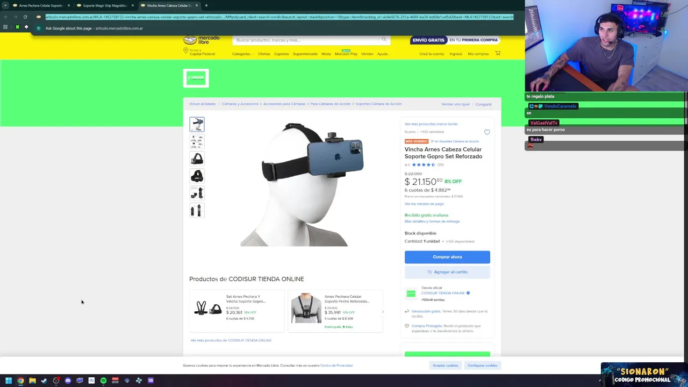Click Más detalles y formas de entrega
The width and height of the screenshot is (688, 387).
point(432,221)
